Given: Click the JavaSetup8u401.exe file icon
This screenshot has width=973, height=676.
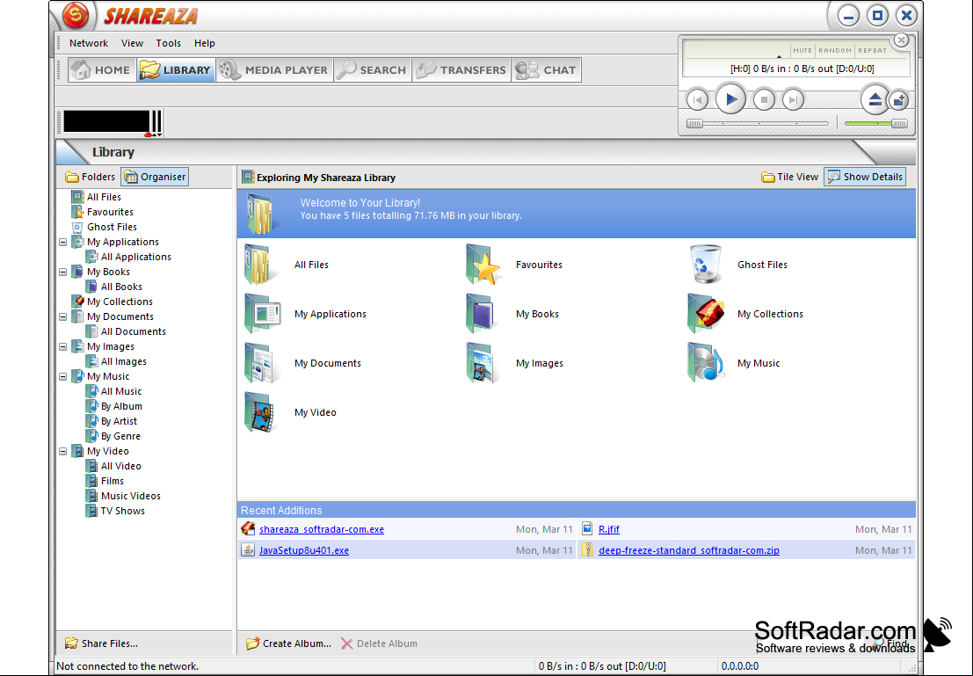Looking at the screenshot, I should pos(248,550).
